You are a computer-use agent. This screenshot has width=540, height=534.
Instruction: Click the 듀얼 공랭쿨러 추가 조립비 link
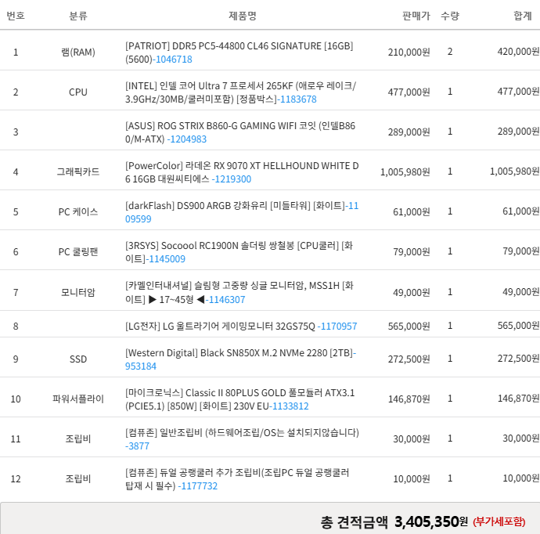(237, 473)
